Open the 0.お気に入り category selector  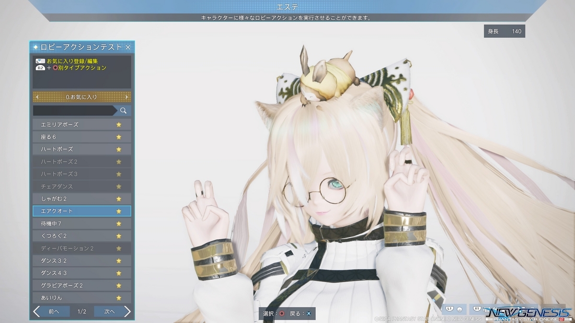click(82, 97)
